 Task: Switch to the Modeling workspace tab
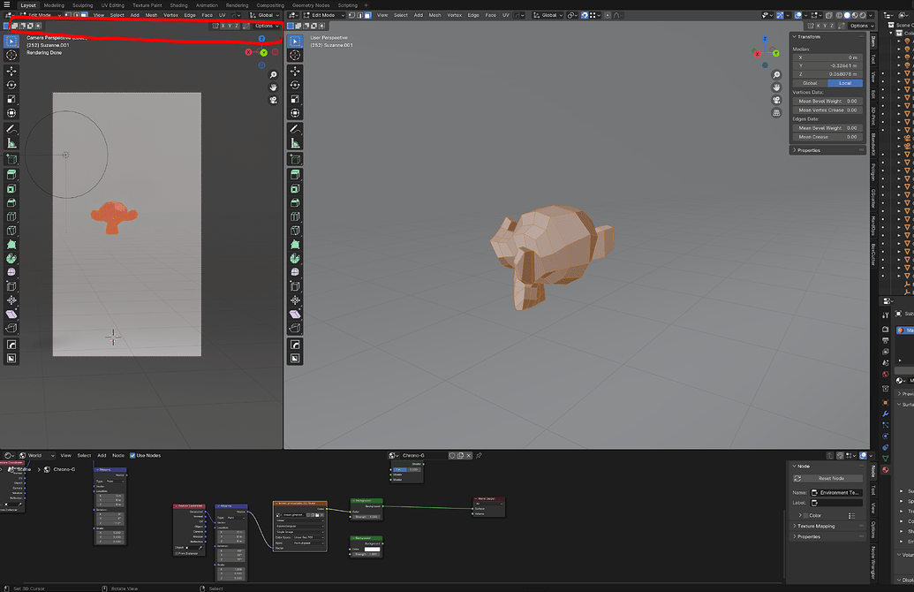click(x=54, y=5)
